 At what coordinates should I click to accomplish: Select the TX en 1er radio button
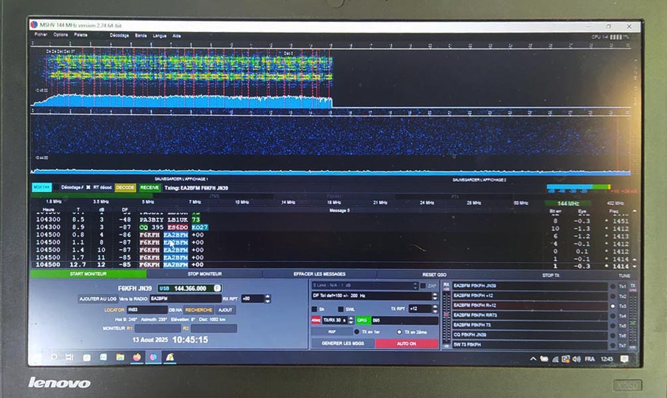356,332
